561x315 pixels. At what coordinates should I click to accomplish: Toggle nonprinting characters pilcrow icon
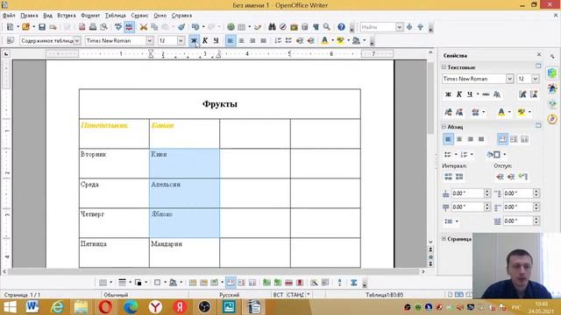click(x=316, y=27)
